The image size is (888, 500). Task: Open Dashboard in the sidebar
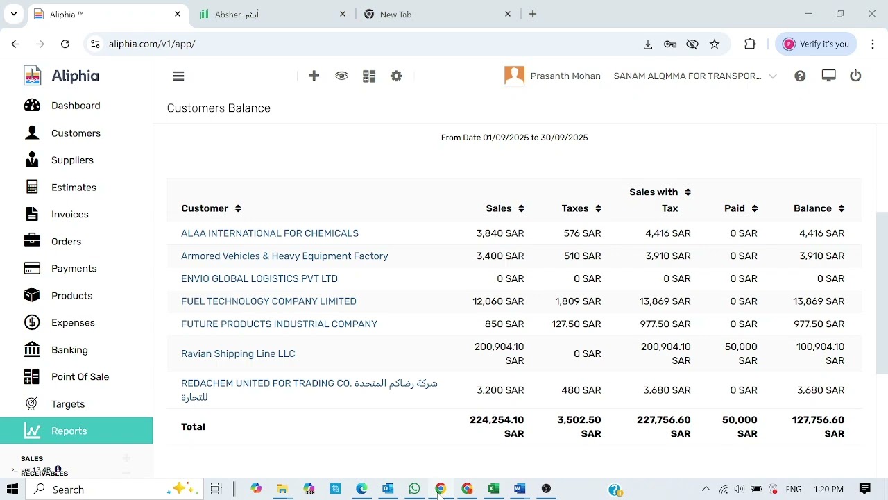point(76,106)
